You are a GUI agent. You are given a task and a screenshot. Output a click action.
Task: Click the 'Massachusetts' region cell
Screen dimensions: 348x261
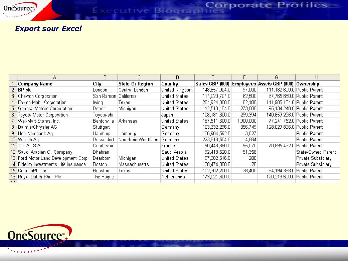[x=139, y=164]
